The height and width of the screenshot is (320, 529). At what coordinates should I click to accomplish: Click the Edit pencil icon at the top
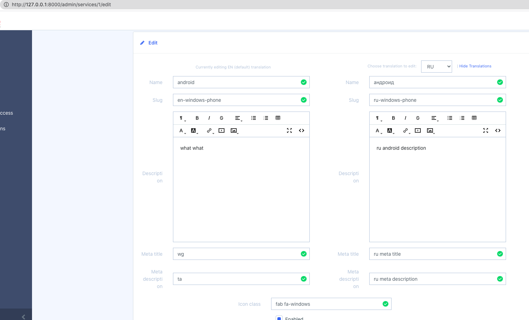tap(142, 42)
